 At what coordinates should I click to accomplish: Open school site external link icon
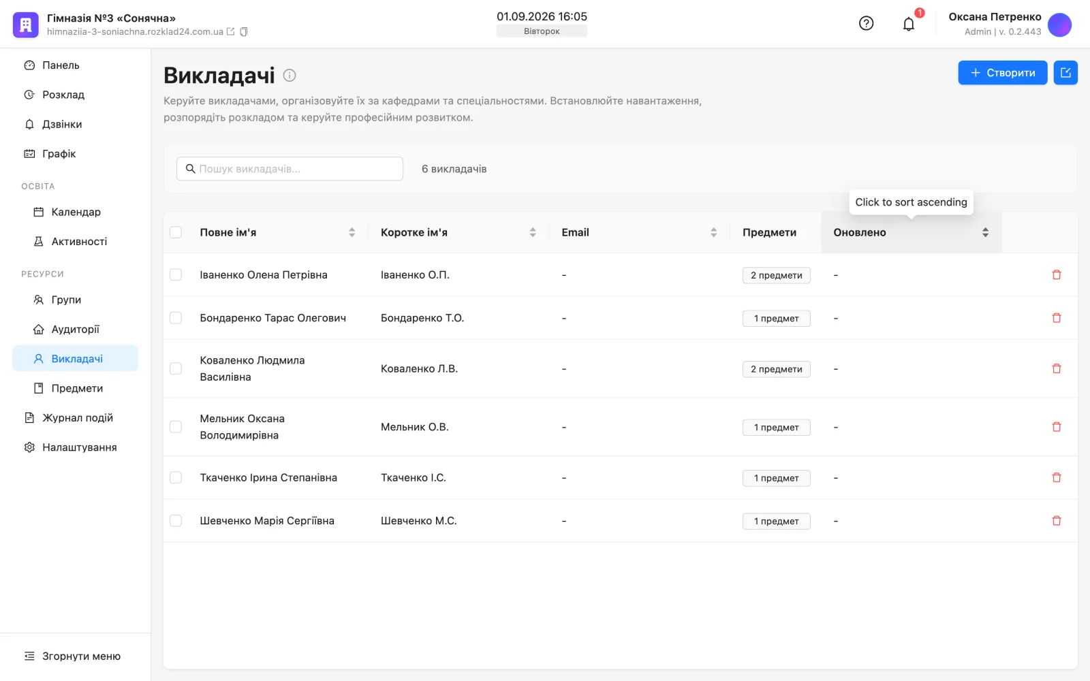[x=230, y=32]
